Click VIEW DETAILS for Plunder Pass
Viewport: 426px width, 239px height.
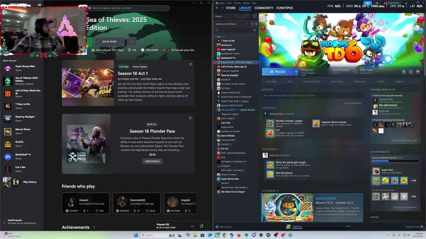152,161
